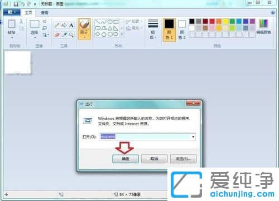Open the blue Paint application menu button
The image size is (279, 201).
point(11,12)
